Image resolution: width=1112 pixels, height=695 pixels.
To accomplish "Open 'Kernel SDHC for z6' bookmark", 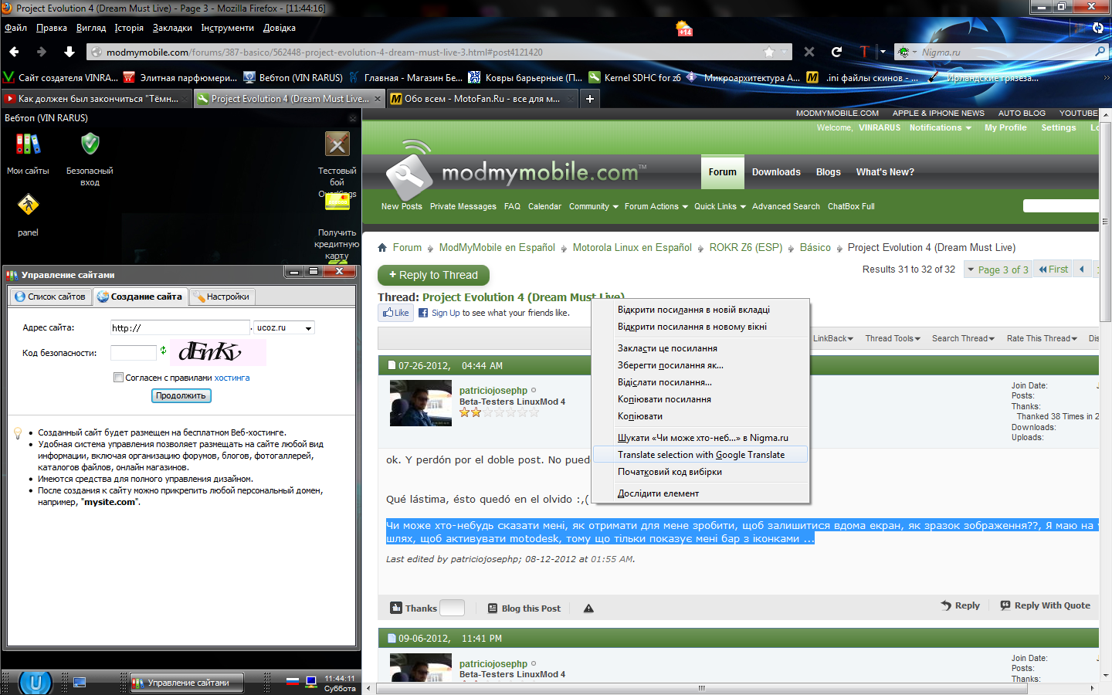I will [x=635, y=78].
